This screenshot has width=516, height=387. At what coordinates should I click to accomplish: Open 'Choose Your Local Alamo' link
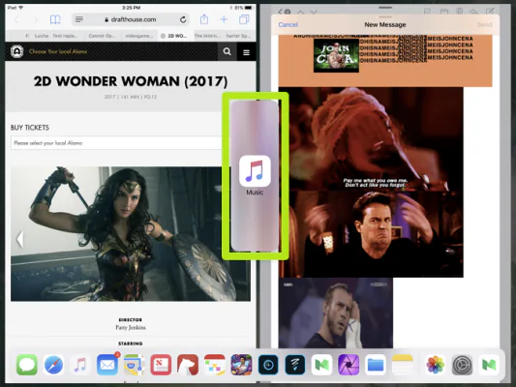58,51
